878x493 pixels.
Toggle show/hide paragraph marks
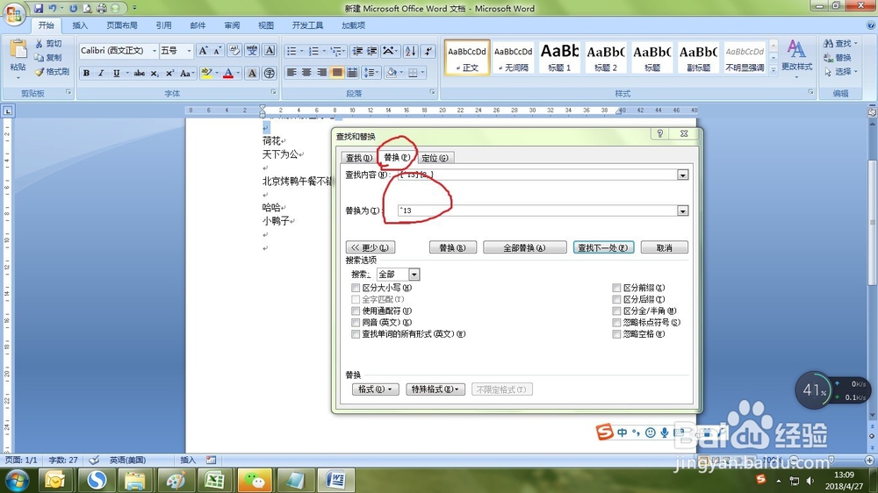428,51
